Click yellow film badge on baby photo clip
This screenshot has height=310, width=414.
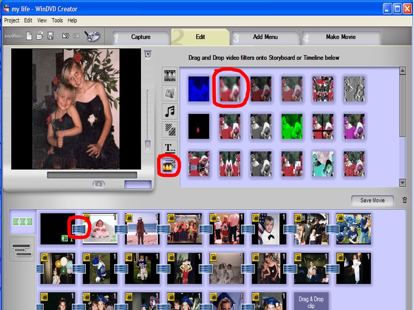(x=87, y=218)
